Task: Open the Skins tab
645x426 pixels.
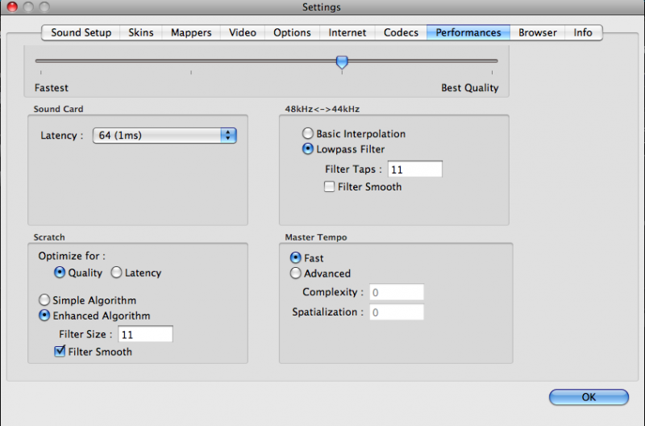Action: (141, 33)
